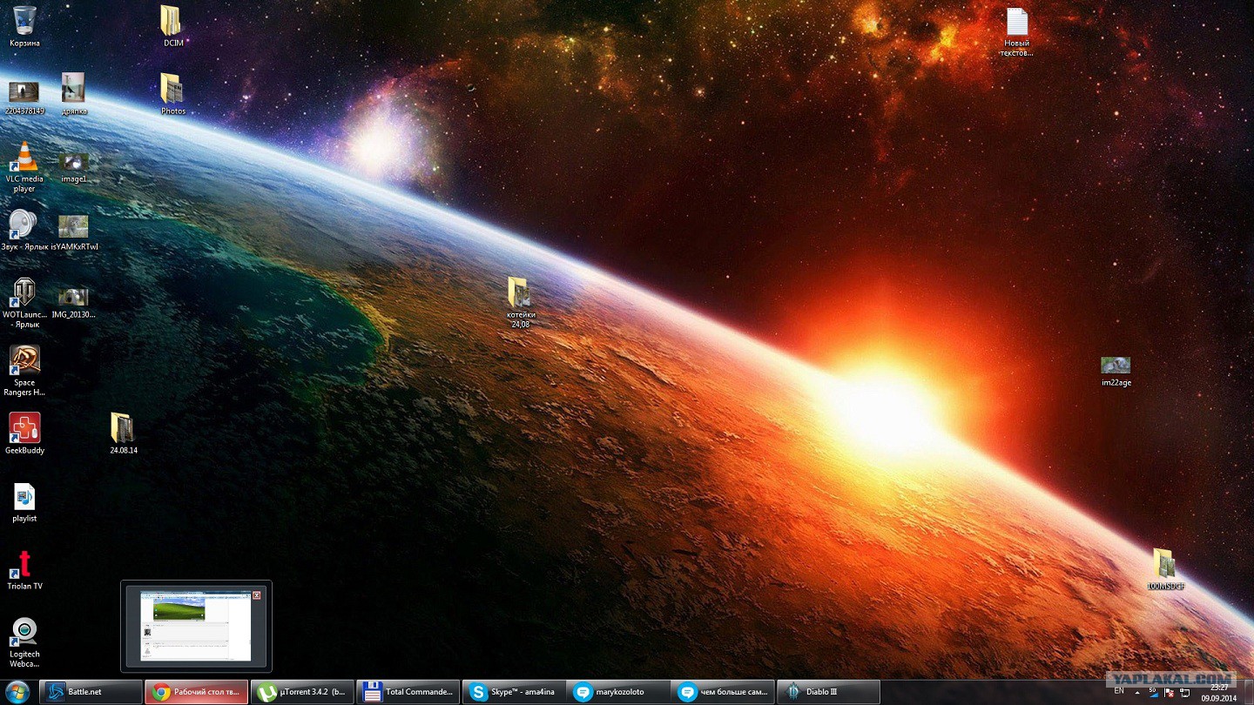Viewport: 1254px width, 705px height.
Task: Switch input language via EN indicator
Action: pos(1119,691)
